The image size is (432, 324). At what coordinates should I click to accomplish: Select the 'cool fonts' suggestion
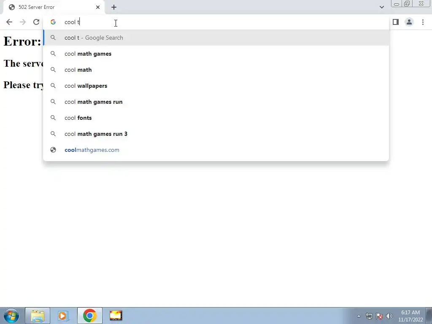pyautogui.click(x=216, y=118)
